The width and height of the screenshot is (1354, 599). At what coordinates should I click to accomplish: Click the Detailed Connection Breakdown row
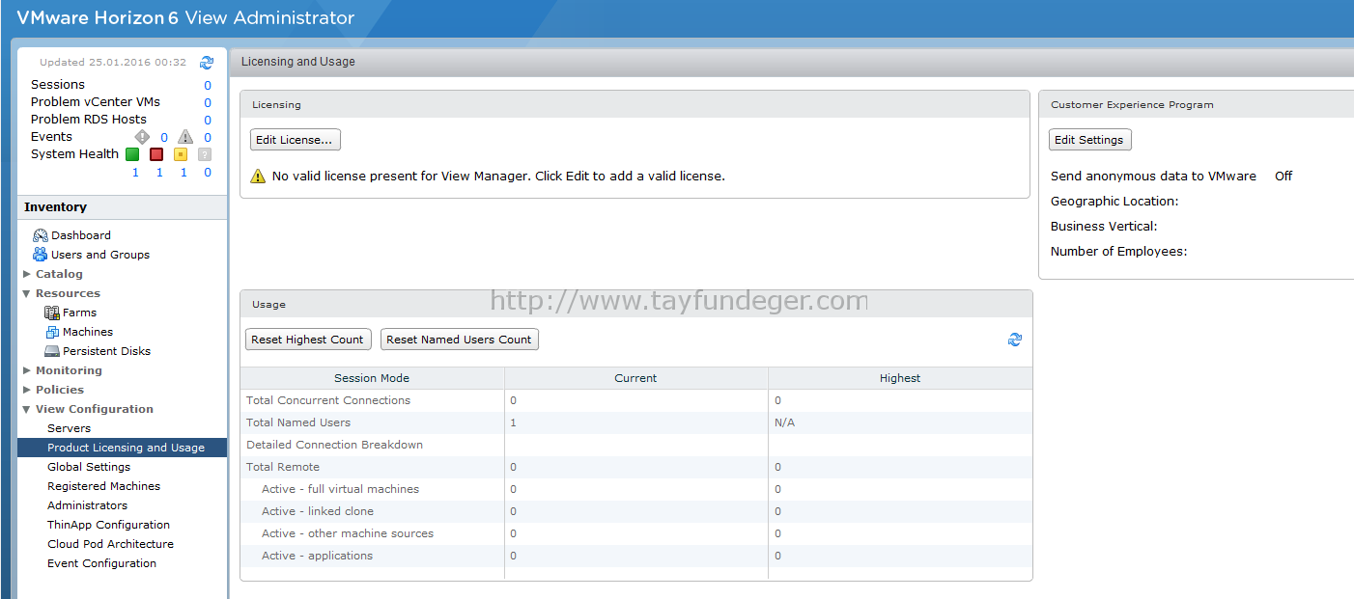(636, 445)
